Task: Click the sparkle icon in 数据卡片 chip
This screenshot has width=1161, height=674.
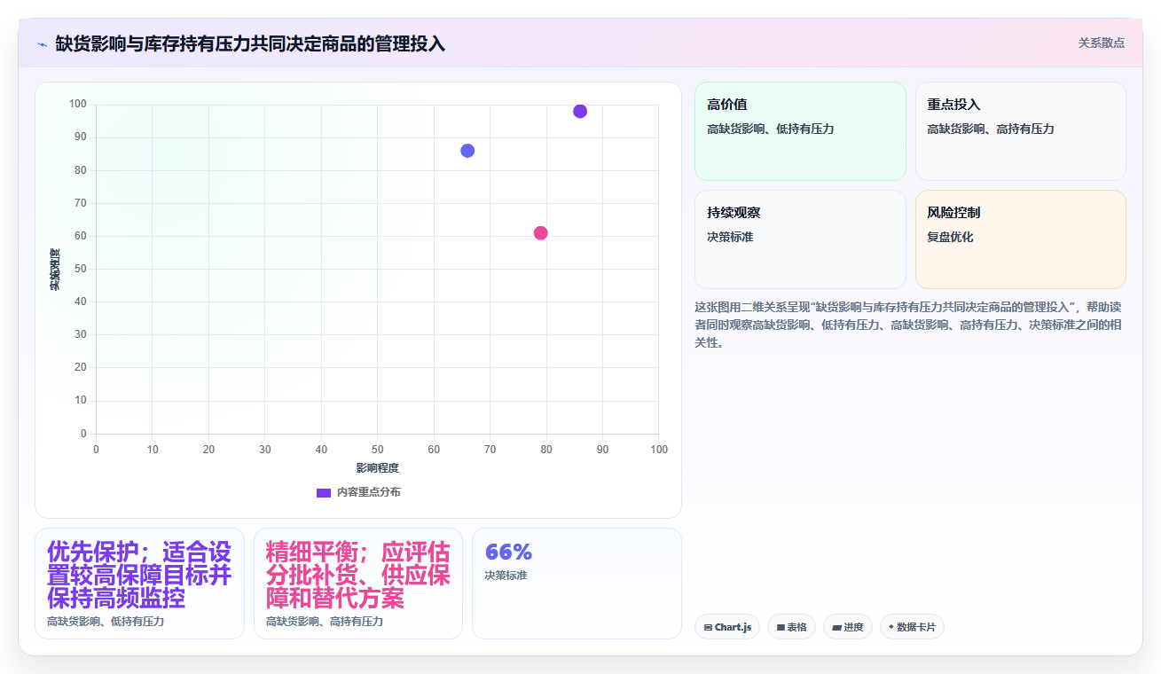Action: [x=890, y=627]
